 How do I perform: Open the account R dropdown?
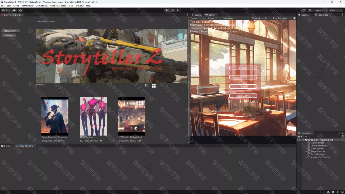pyautogui.click(x=6, y=10)
